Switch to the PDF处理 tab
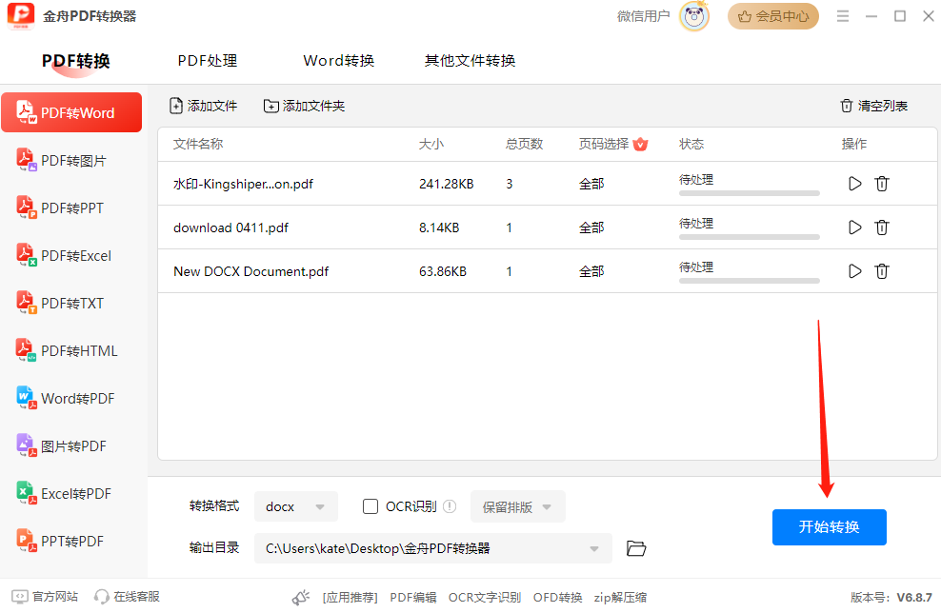Screen dimensions: 941x613 (208, 61)
